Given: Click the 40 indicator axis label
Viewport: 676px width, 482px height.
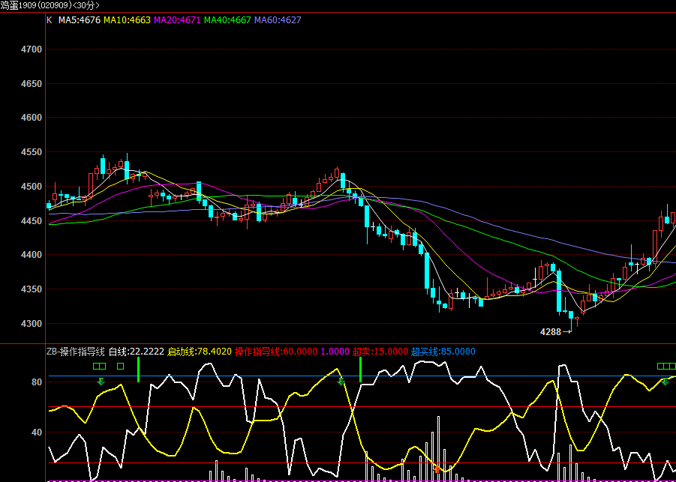Looking at the screenshot, I should click(x=37, y=432).
